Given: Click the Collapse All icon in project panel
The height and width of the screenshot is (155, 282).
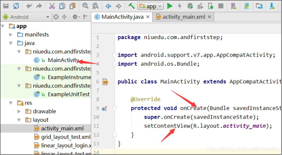Looking at the screenshot, I should (x=64, y=17).
